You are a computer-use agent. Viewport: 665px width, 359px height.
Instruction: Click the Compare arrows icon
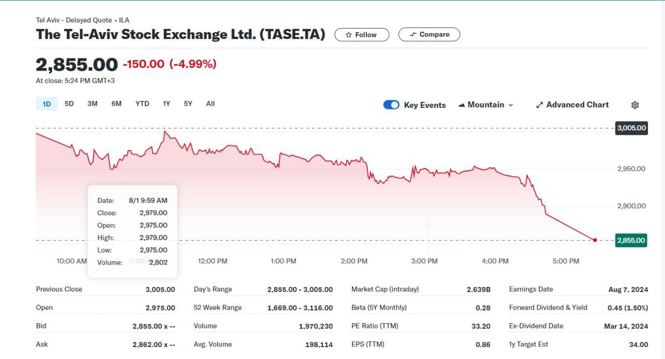413,35
